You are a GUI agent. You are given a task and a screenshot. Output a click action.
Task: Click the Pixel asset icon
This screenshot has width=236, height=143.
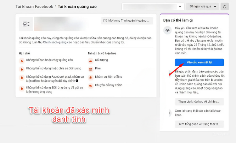pyautogui.click(x=90, y=69)
